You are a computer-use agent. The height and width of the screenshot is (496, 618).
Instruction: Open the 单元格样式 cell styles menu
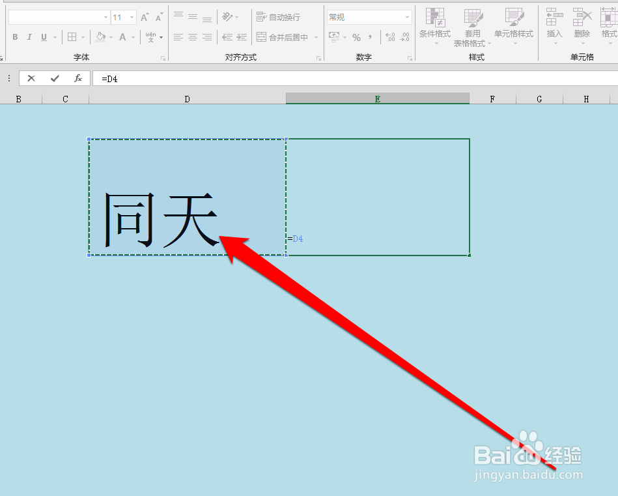tap(513, 26)
